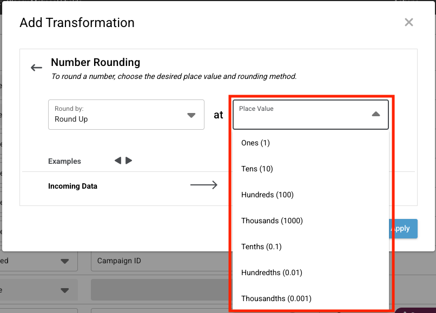The width and height of the screenshot is (436, 313).
Task: Go back using the left arrow icon
Action: [36, 68]
